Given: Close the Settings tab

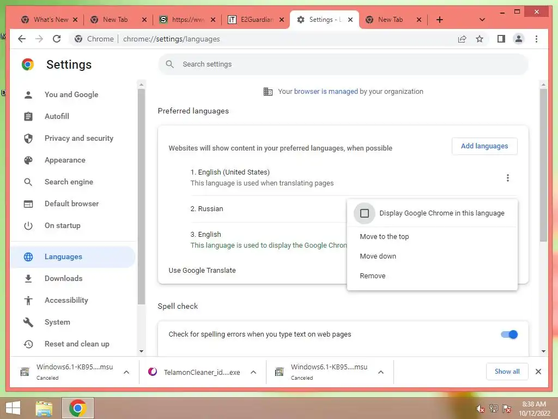Looking at the screenshot, I should point(350,20).
